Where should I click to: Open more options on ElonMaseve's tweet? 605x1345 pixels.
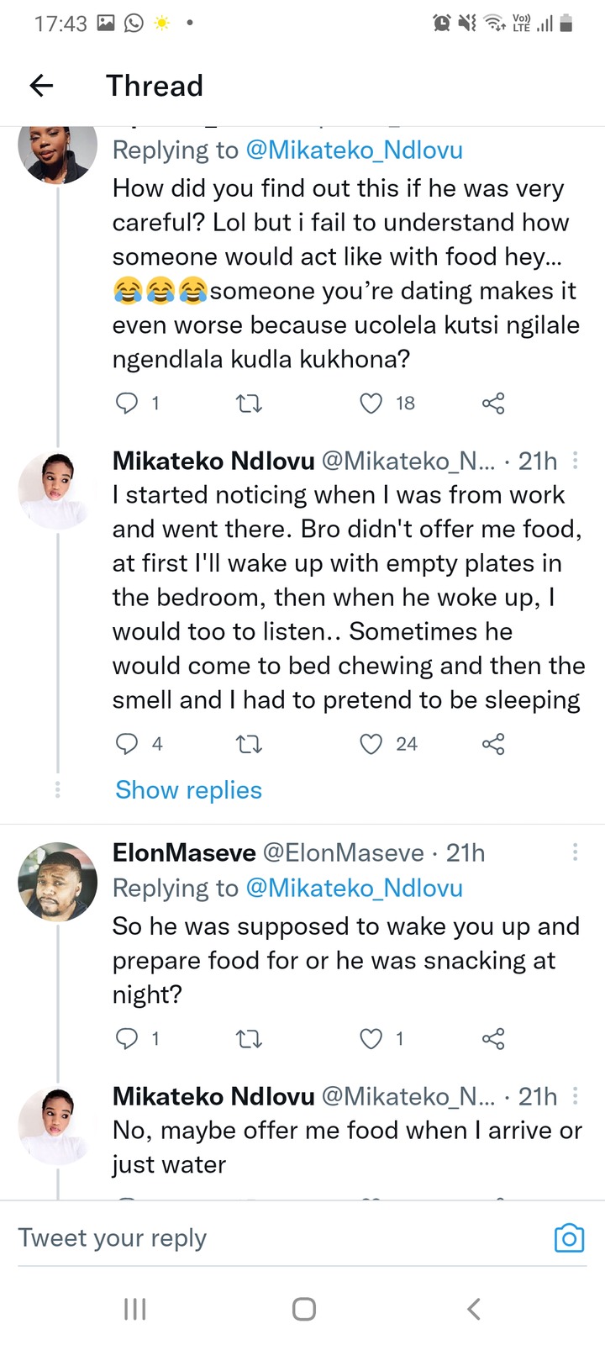pos(575,852)
